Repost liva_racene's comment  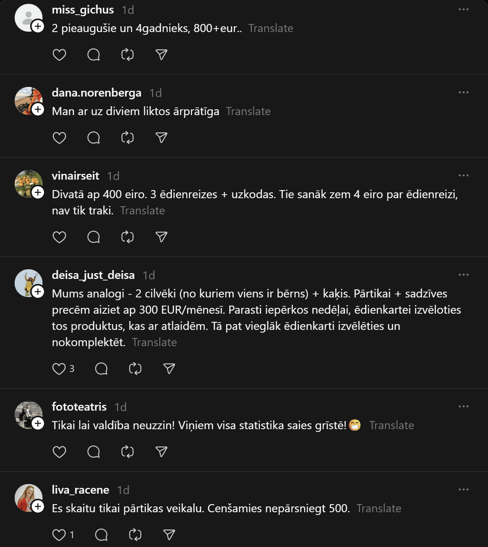tap(135, 535)
